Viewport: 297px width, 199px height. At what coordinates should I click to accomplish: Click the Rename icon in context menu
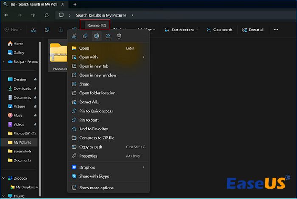click(x=97, y=36)
